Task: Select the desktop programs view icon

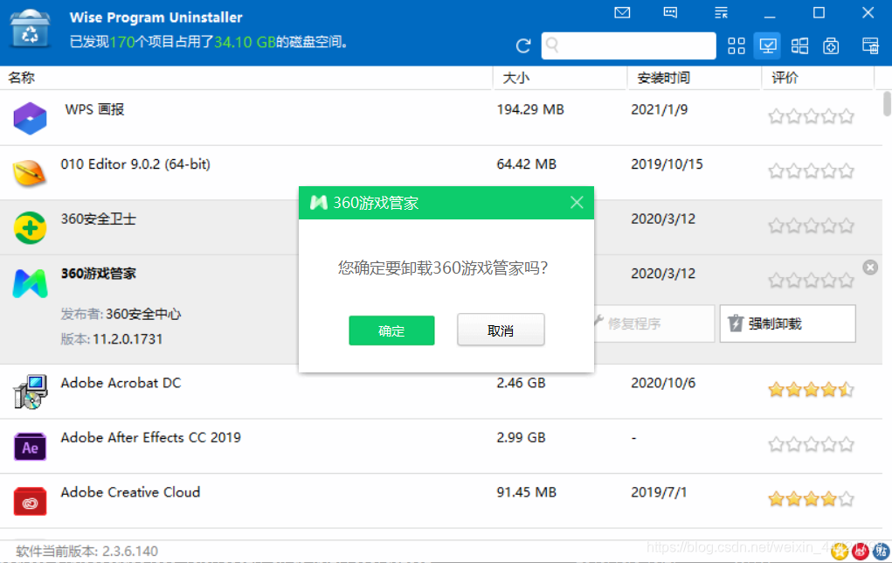Action: 767,45
